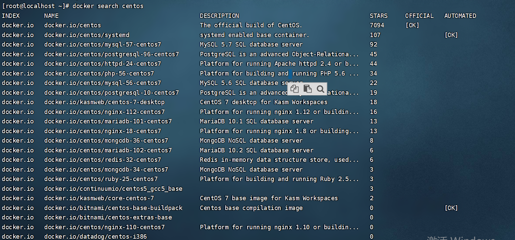
Task: Click 'Centos base compilation image' description
Action: 251,208
